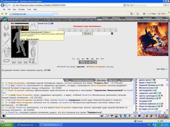Click the second effect icon above character

pyautogui.click(x=20, y=27)
